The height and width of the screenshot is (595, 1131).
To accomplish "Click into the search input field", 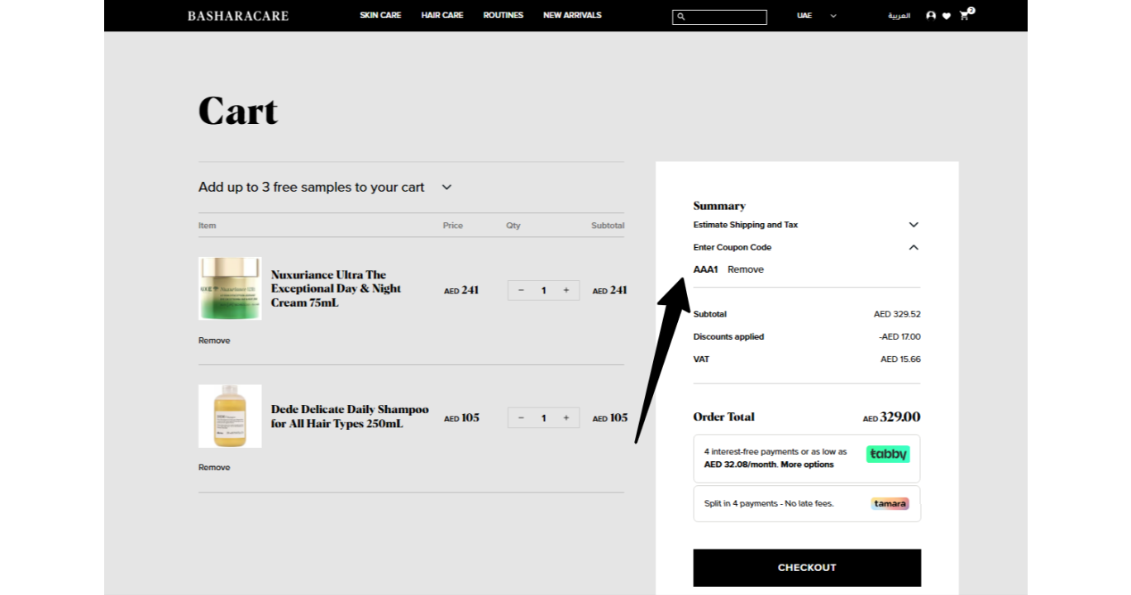I will (719, 17).
